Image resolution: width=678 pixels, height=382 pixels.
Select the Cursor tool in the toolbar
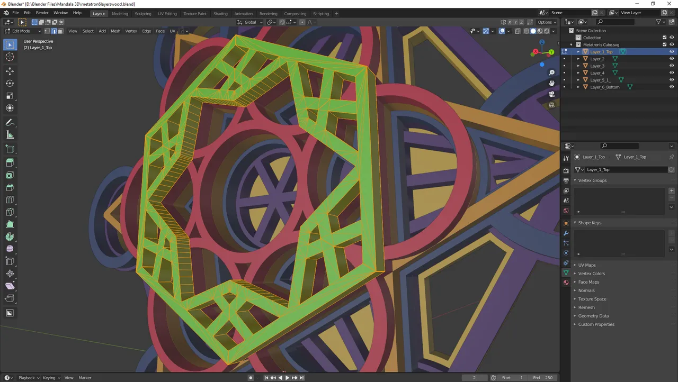click(10, 57)
